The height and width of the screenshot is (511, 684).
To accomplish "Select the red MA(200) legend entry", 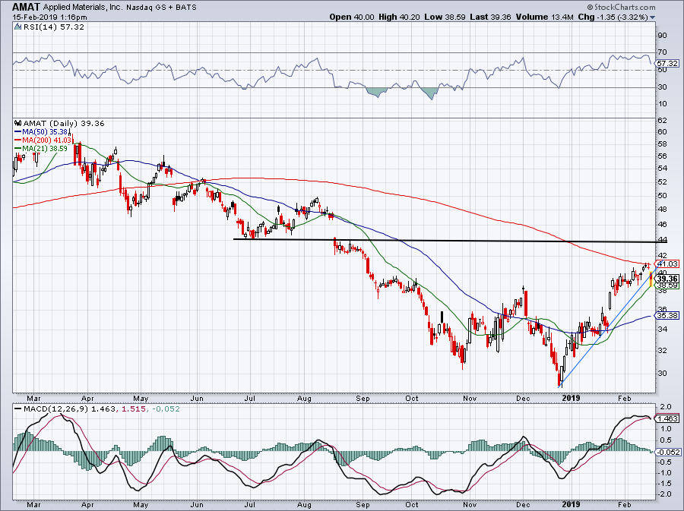I will pos(36,140).
